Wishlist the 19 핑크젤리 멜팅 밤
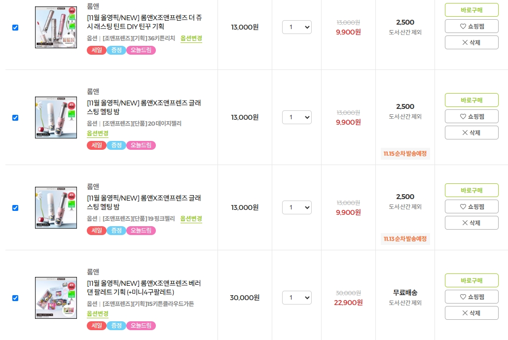The image size is (508, 340). click(472, 206)
